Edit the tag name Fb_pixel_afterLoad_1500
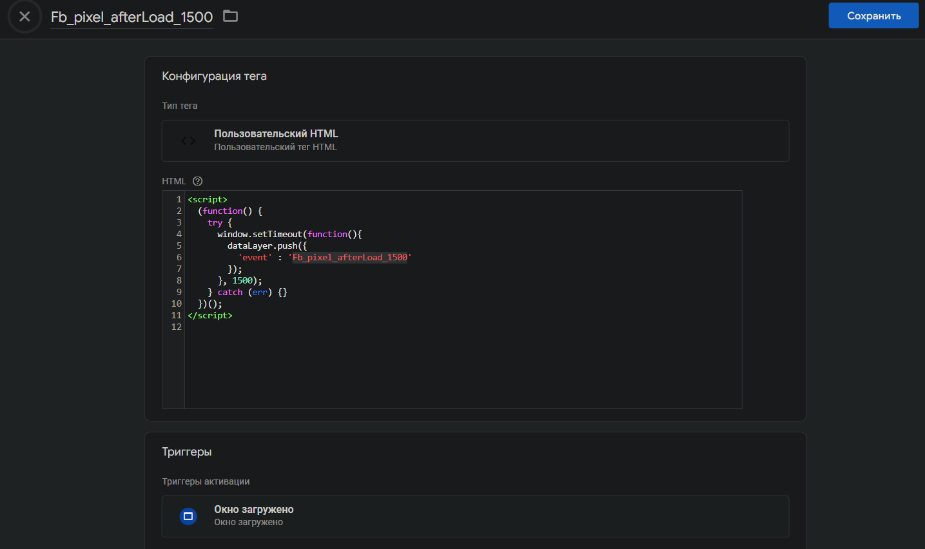Screen dimensions: 925x549 coord(131,17)
